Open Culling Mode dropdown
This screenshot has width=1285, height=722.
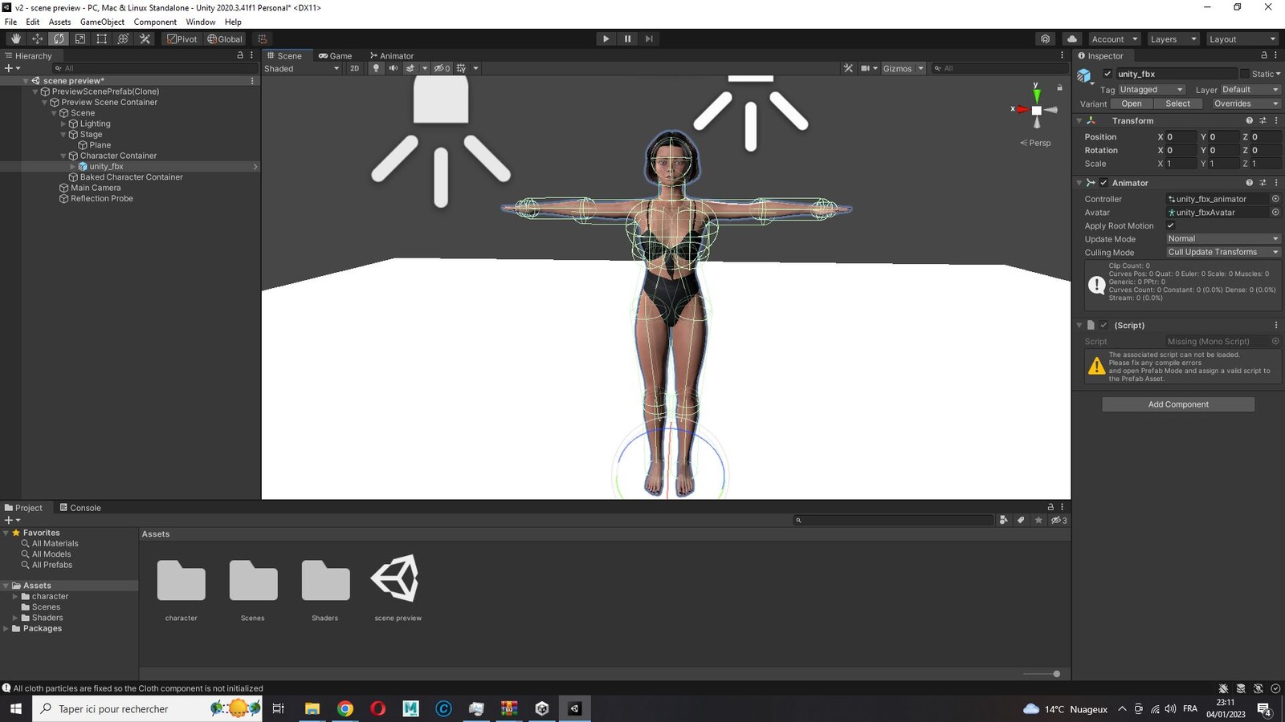(x=1222, y=252)
